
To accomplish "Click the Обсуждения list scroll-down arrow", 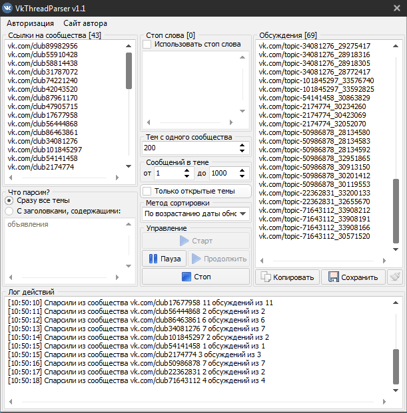I will coord(396,249).
